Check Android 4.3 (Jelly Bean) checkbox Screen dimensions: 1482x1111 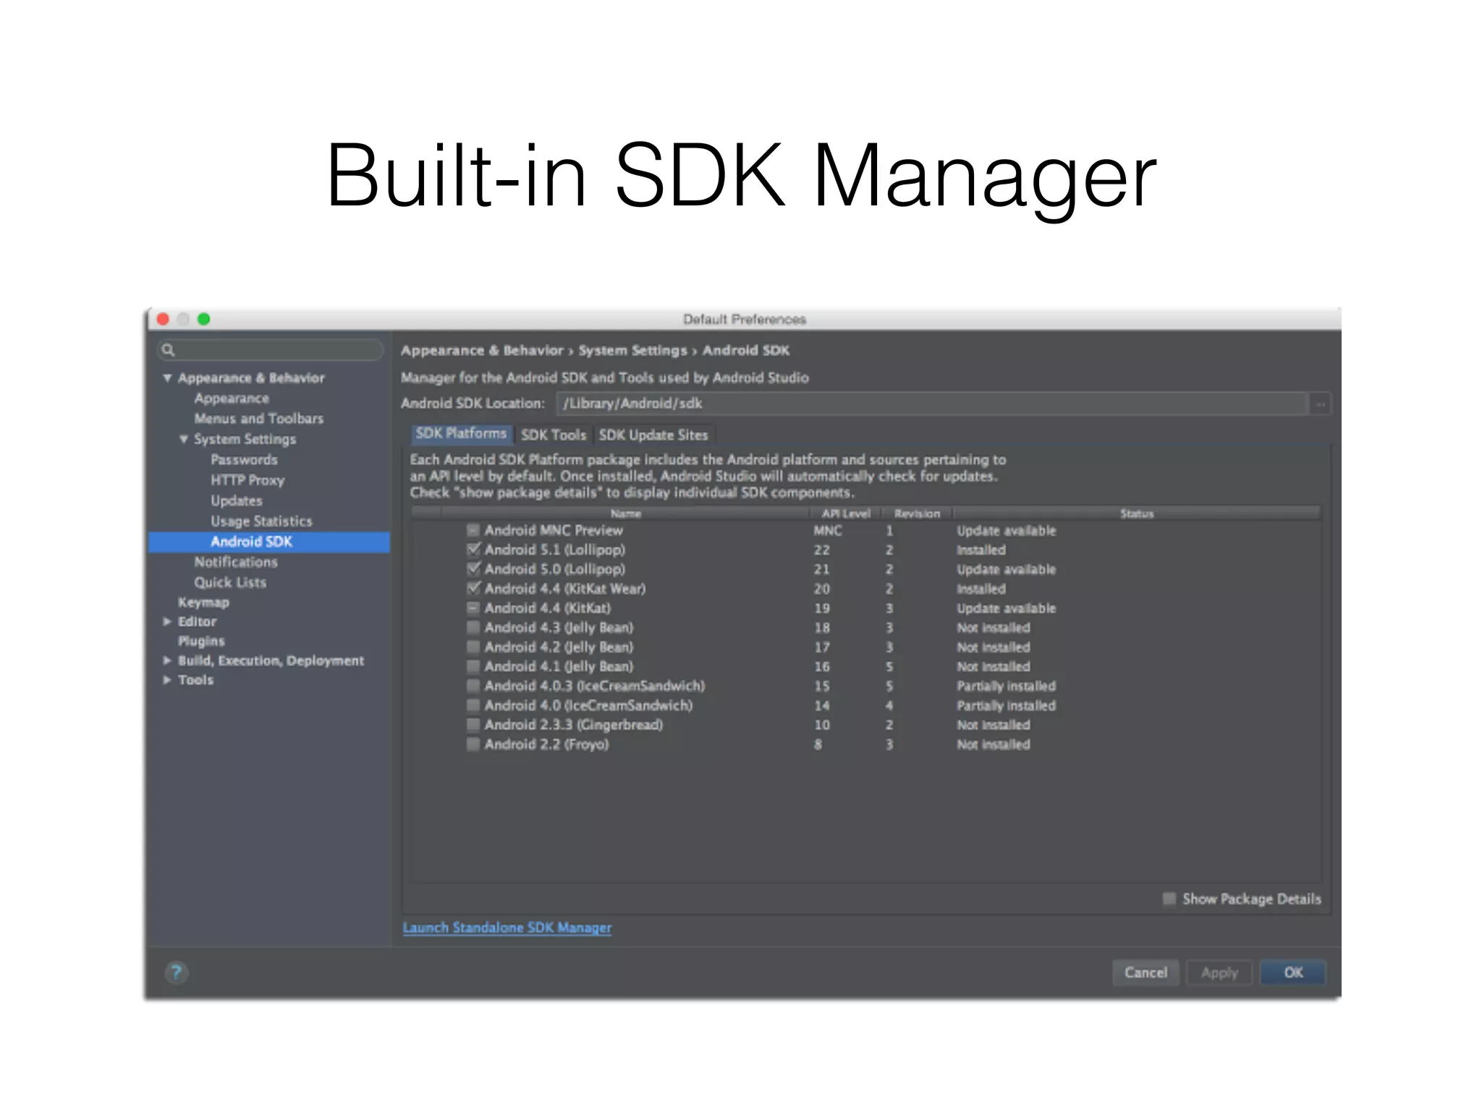473,628
